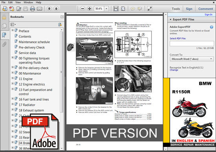Image resolution: width=216 pixels, height=152 pixels.
Task: Select the 00 Pre-delivery check bookmark
Action: (x=34, y=68)
